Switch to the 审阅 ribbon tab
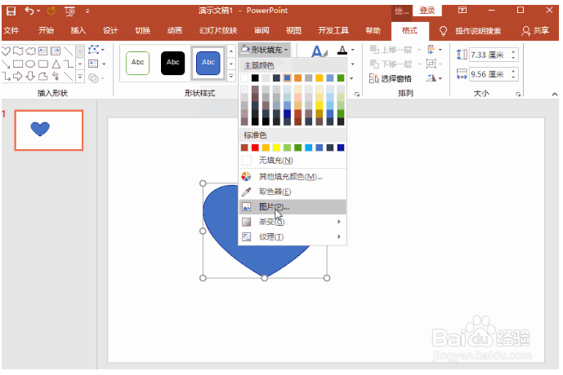This screenshot has width=563, height=375. tap(261, 30)
